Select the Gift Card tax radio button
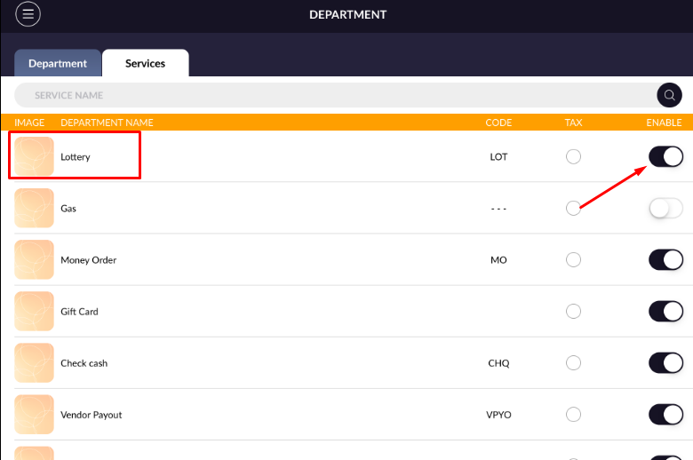Viewport: 693px width, 460px height. tap(573, 312)
